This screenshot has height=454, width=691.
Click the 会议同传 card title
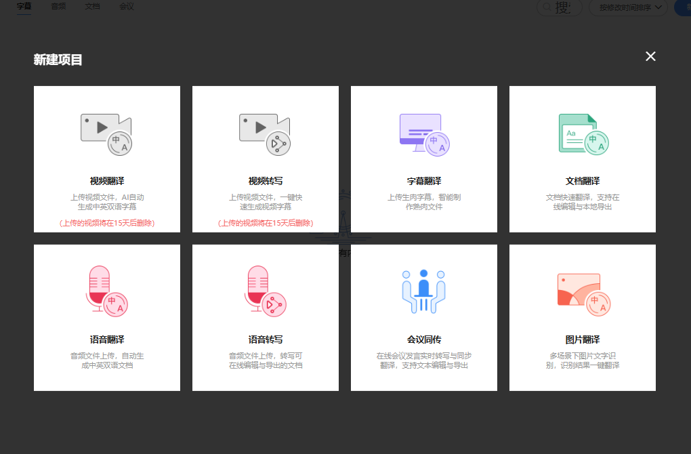[x=424, y=340]
